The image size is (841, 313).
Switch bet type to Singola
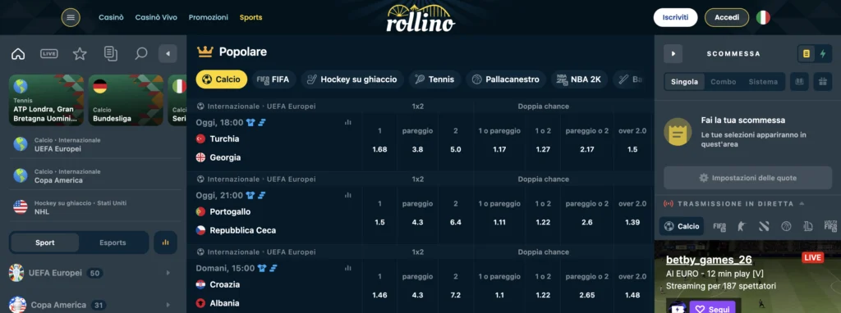point(684,82)
